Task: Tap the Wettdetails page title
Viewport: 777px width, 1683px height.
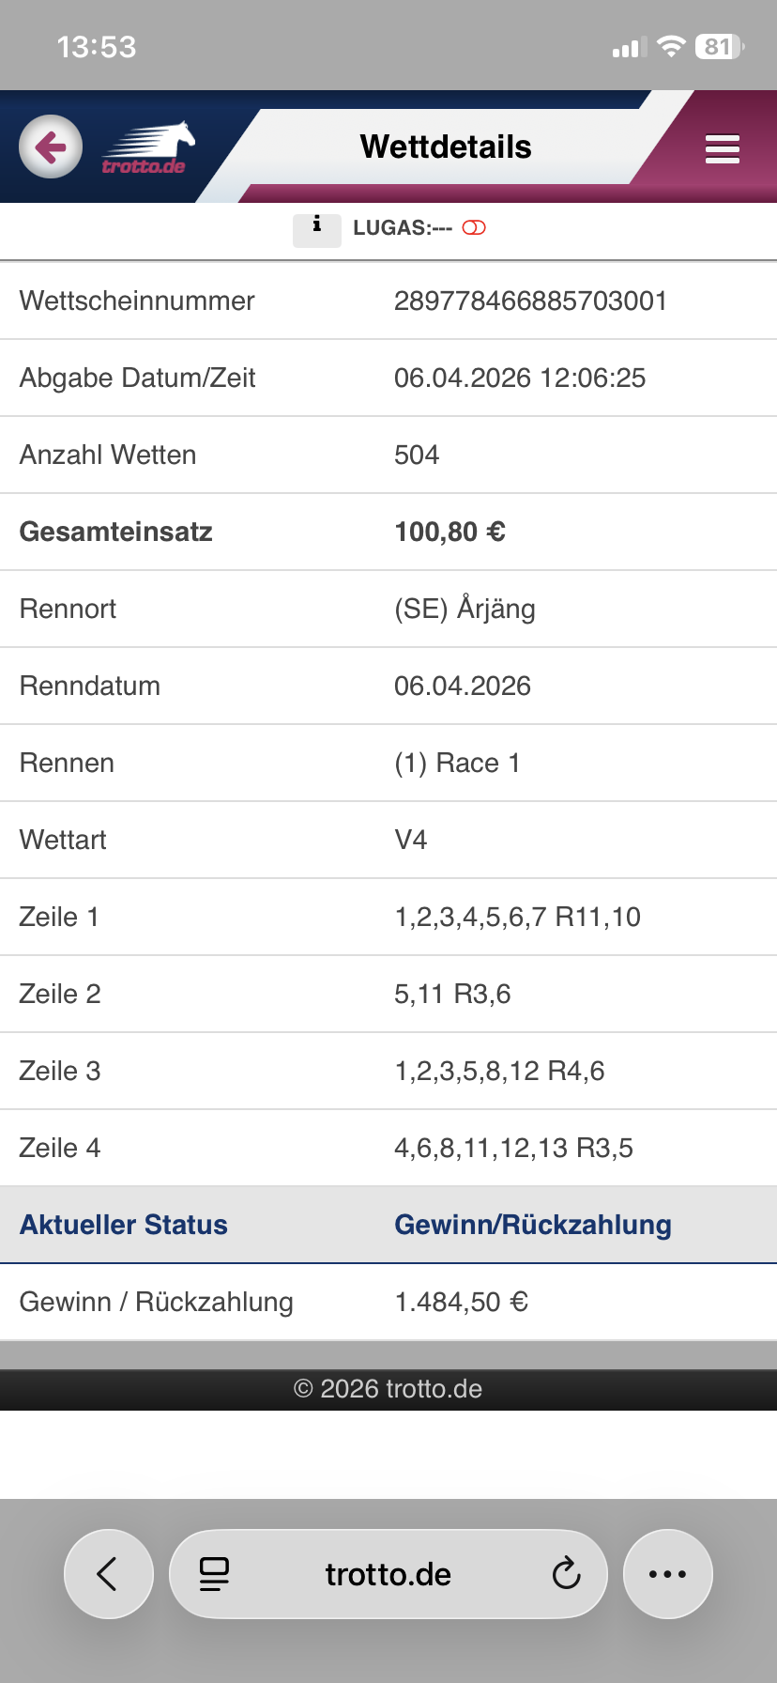Action: click(x=446, y=147)
